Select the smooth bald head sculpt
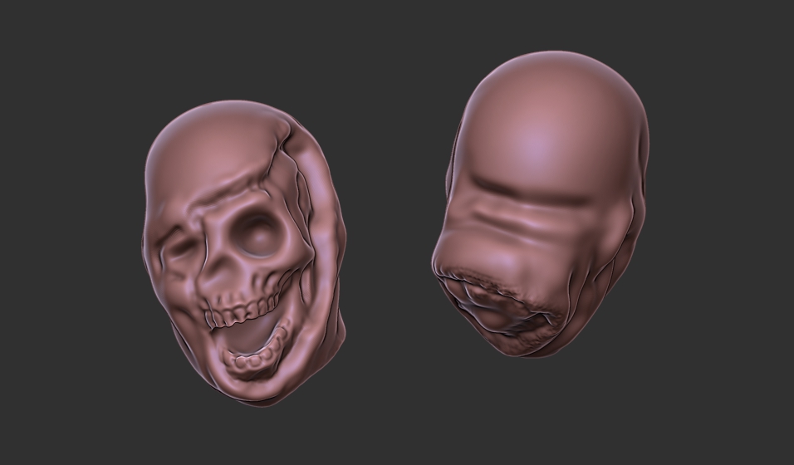The width and height of the screenshot is (794, 465). [x=541, y=203]
